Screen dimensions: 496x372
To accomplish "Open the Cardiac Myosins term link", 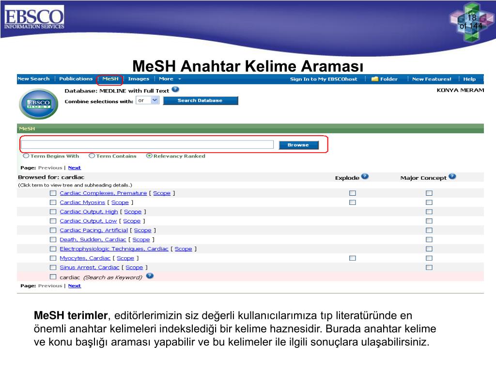I will (x=82, y=202).
